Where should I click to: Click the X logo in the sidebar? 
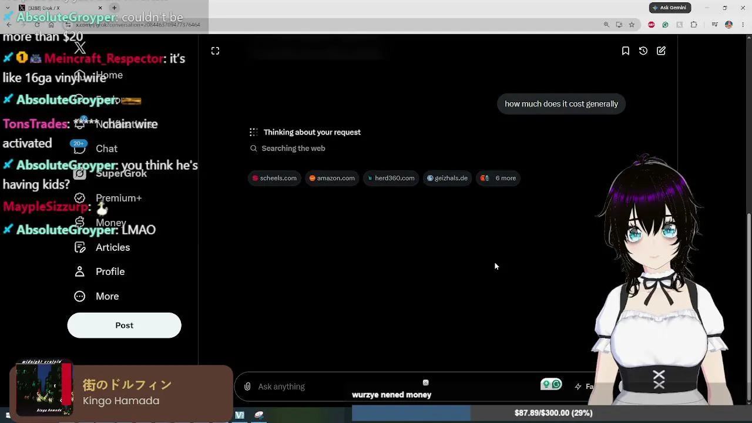(x=80, y=48)
